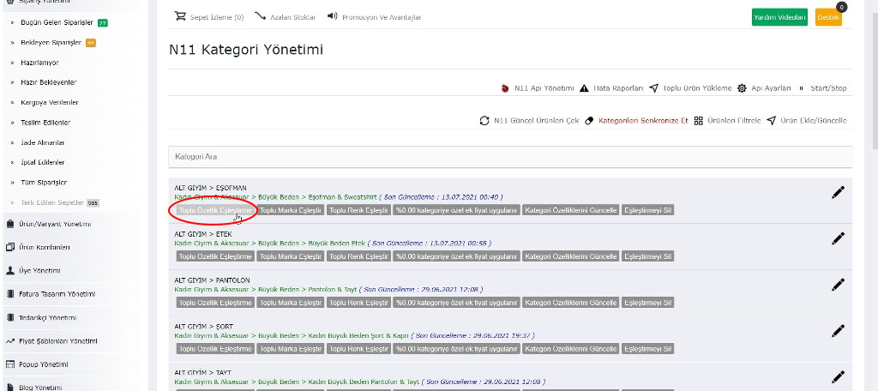Click the N11 Güncel Ürünleri Çek refresh icon
Viewport: 878px width, 391px height.
pos(484,120)
